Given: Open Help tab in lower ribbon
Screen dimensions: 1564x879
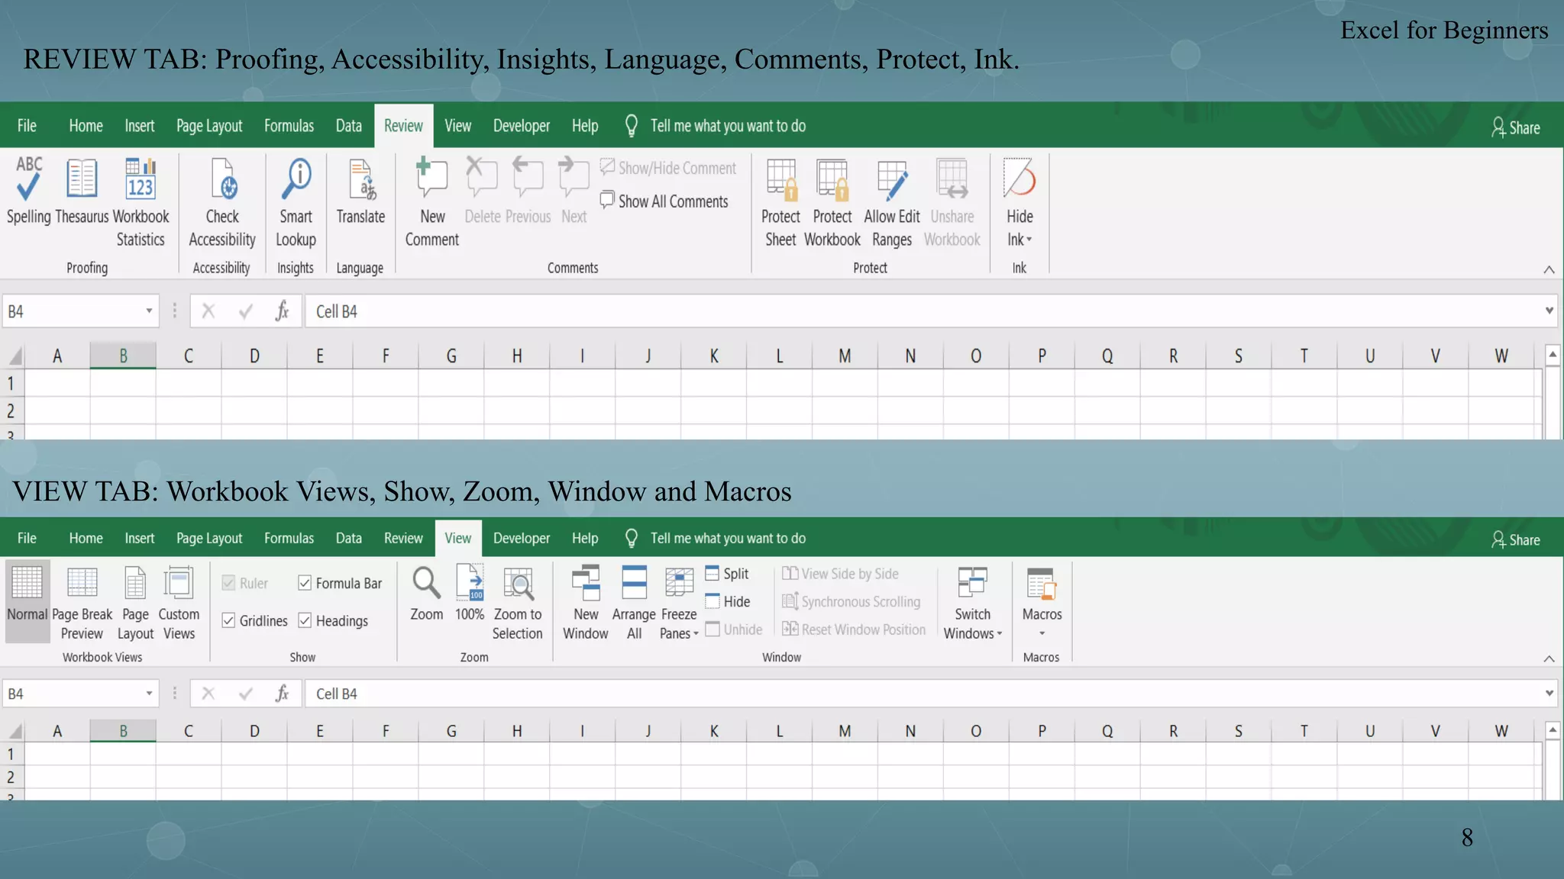Looking at the screenshot, I should pos(585,538).
